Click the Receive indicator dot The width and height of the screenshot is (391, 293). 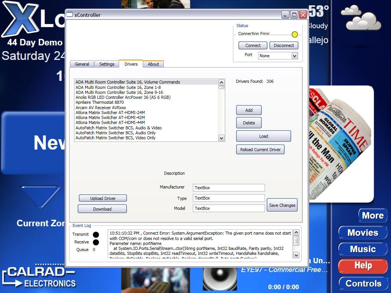pyautogui.click(x=96, y=242)
